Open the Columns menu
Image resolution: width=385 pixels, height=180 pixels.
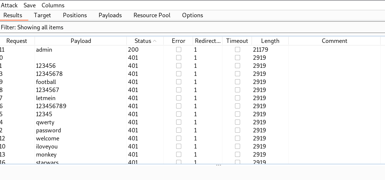click(x=53, y=5)
